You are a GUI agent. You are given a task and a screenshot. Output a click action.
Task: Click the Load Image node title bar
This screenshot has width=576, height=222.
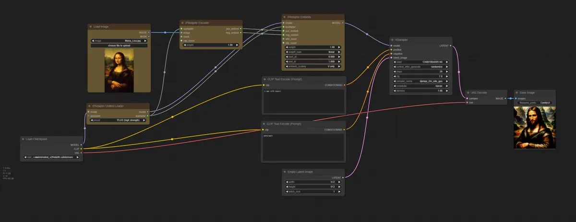119,27
